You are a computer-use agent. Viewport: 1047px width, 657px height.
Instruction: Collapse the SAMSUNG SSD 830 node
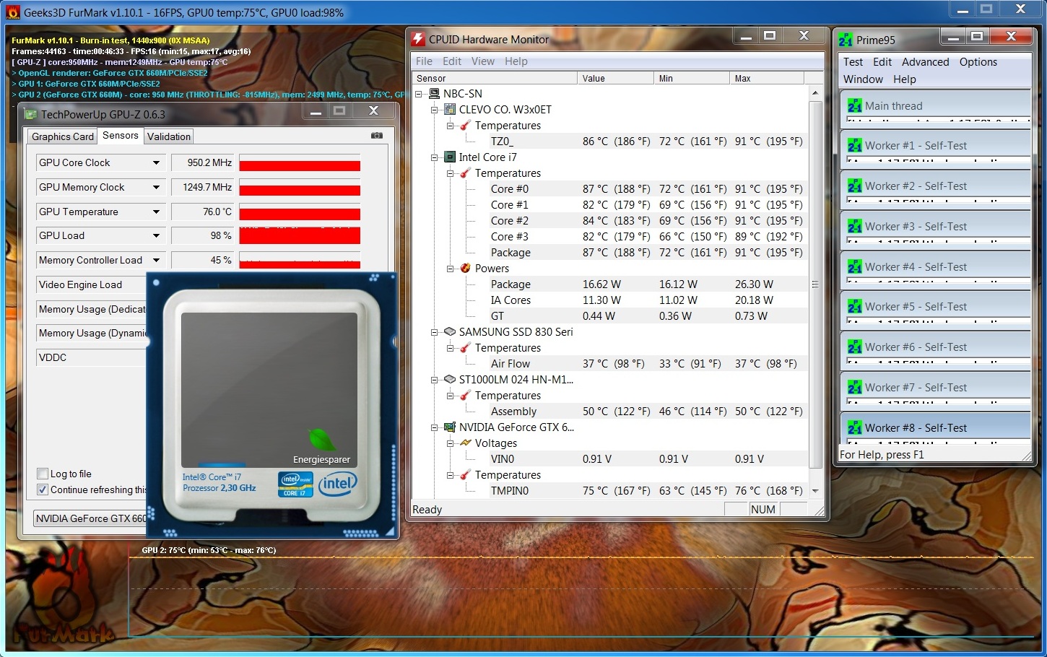click(x=434, y=332)
